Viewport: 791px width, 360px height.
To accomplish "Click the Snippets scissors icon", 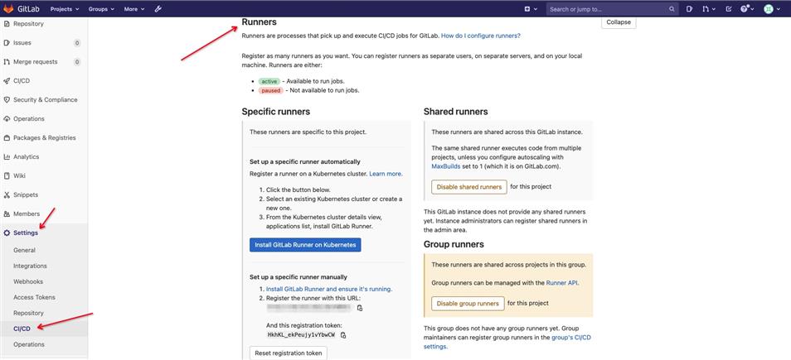I will click(7, 194).
